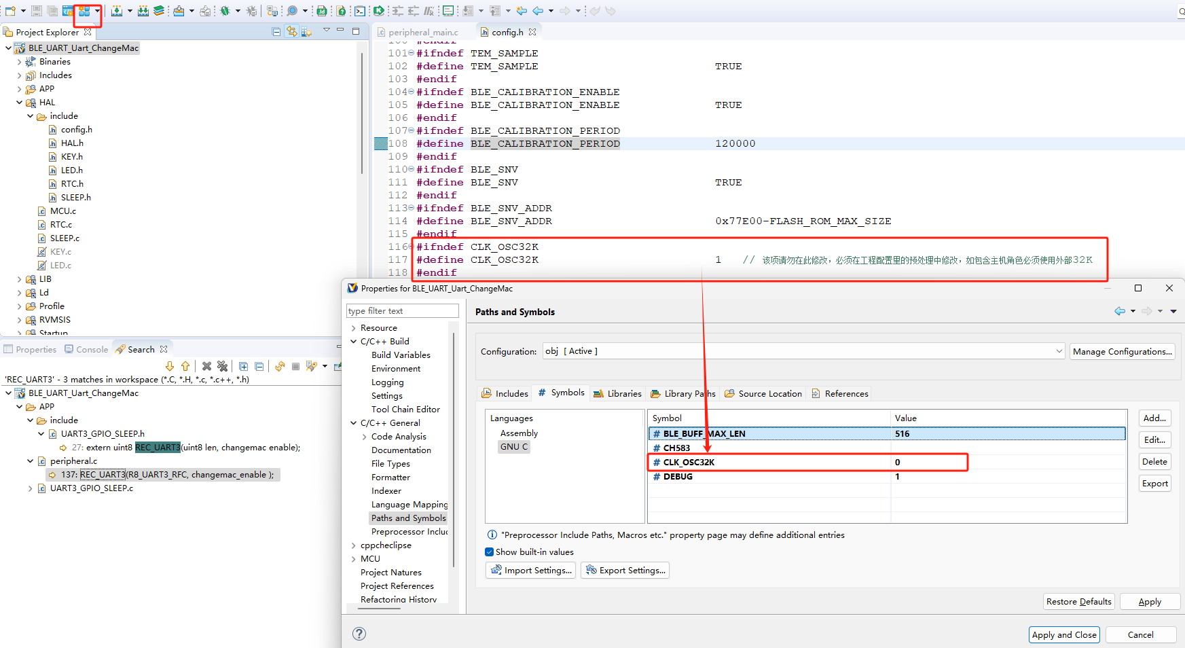
Task: Switch to the Console tab
Action: (x=86, y=349)
